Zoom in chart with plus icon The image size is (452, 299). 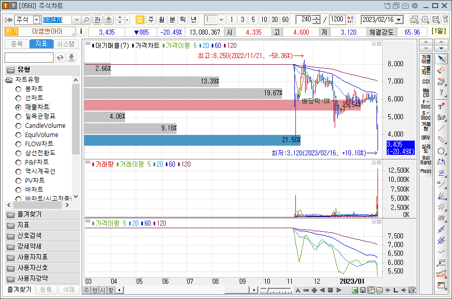[314, 290]
